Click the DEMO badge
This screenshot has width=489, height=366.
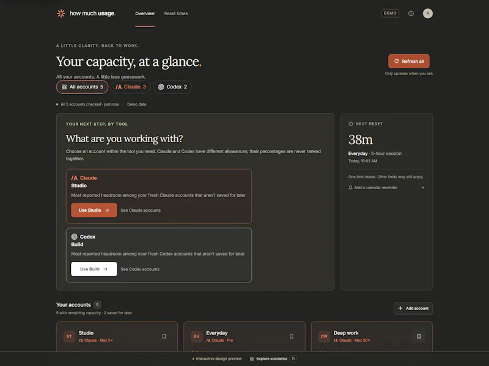click(x=390, y=13)
